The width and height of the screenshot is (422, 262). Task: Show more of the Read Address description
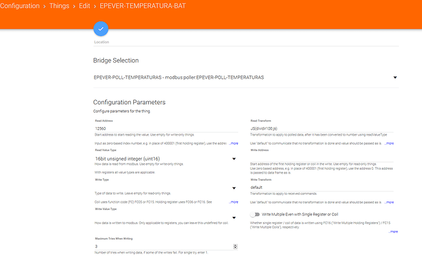tap(233, 143)
